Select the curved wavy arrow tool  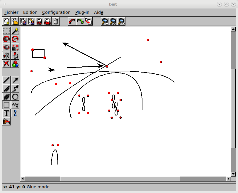click(15, 88)
